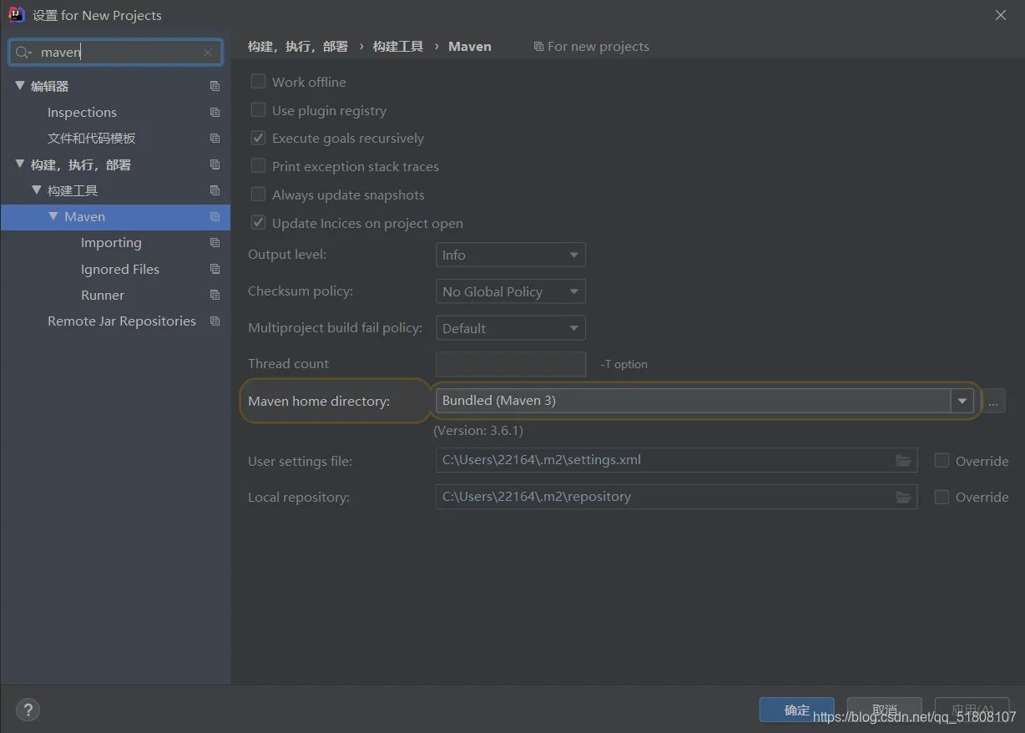
Task: Click the copy icon beside 构建工具
Action: (215, 190)
